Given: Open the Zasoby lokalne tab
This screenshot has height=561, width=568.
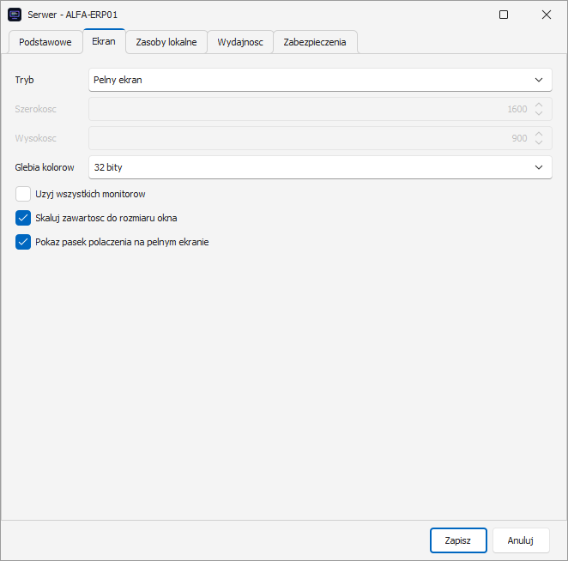Looking at the screenshot, I should [x=166, y=42].
